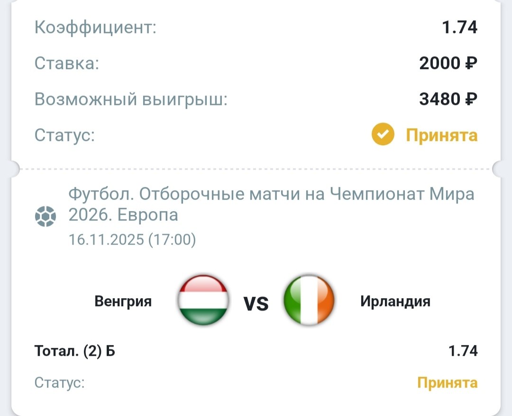Viewport: 512px width, 416px height.
Task: Click the Принята status next to the checkmark
Action: point(441,136)
